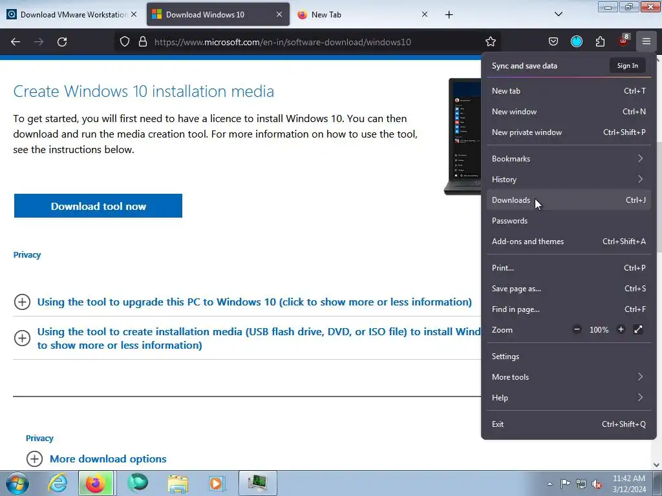Click scrollbar down arrow on page
This screenshot has width=662, height=496.
[x=657, y=465]
